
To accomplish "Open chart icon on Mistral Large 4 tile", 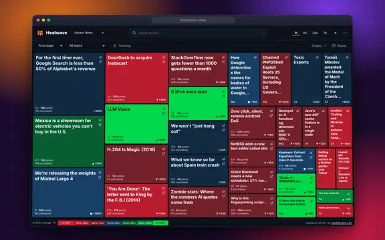I will point(100,173).
